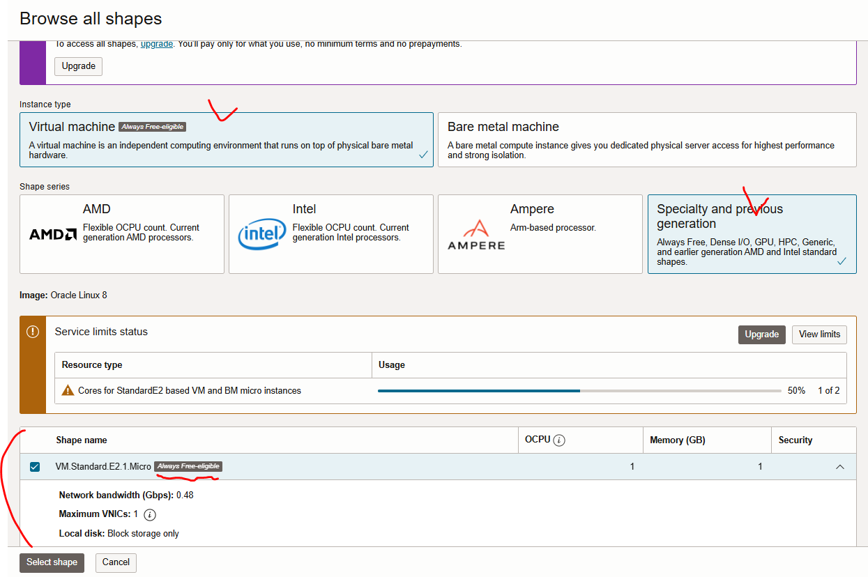Click the service limits alert icon
868x577 pixels.
(33, 332)
